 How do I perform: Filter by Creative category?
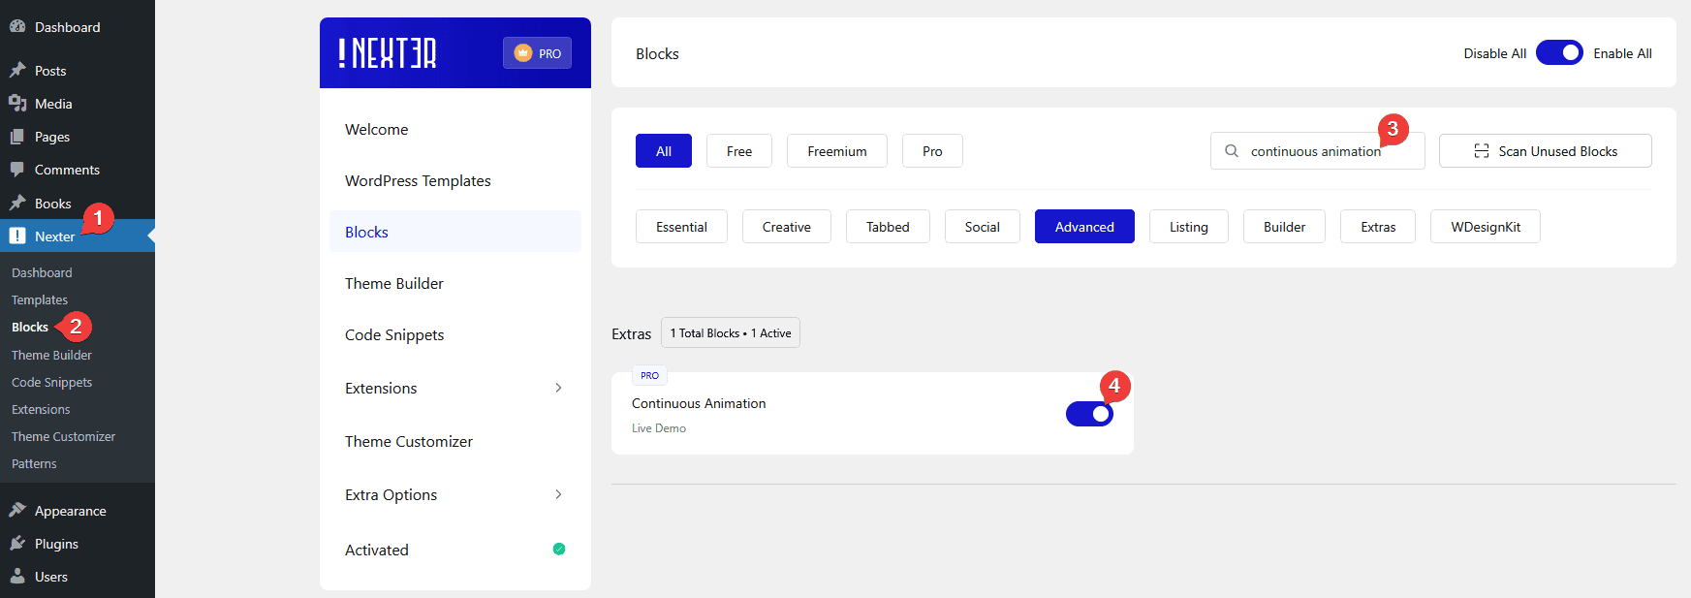click(787, 227)
